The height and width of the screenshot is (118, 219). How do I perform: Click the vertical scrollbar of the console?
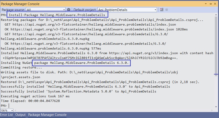pyautogui.click(x=217, y=55)
